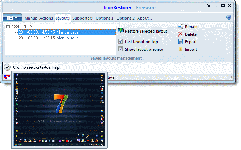
Task: Open the Supporters tab
Action: 82,18
